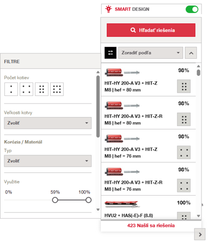208x242 pixels.
Task: Toggle the Smart Design switch
Action: [x=192, y=9]
